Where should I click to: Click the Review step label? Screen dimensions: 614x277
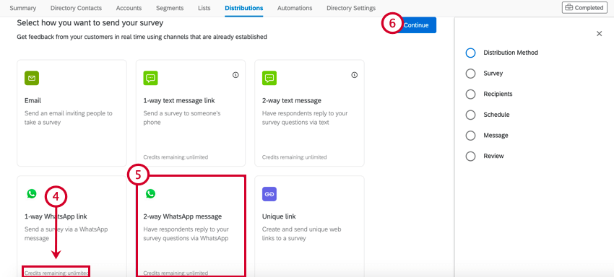[493, 156]
